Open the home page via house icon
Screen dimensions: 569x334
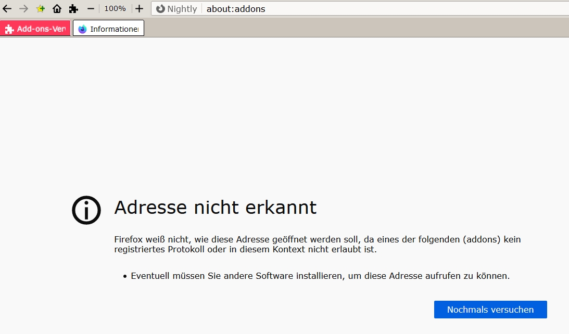(57, 9)
